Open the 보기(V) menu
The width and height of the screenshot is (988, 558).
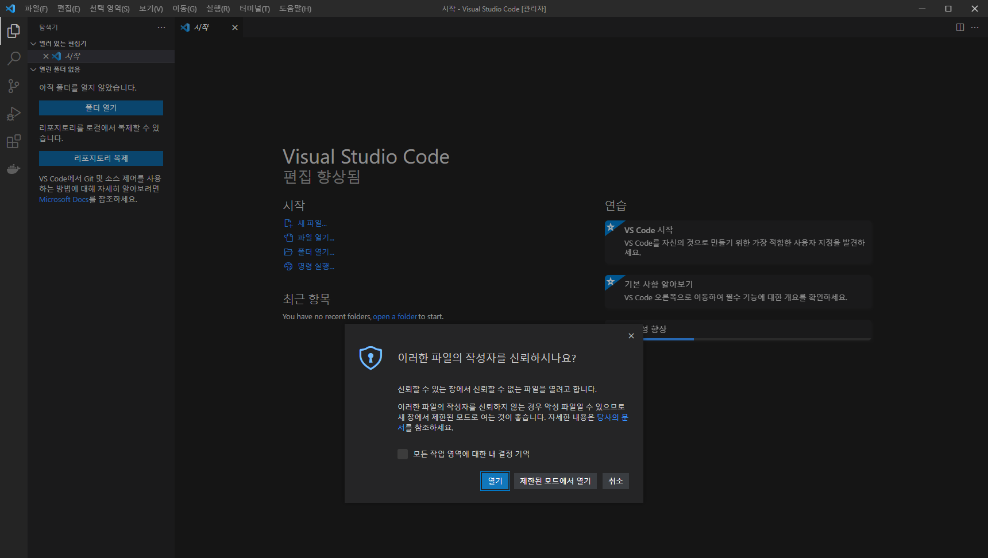click(x=151, y=9)
